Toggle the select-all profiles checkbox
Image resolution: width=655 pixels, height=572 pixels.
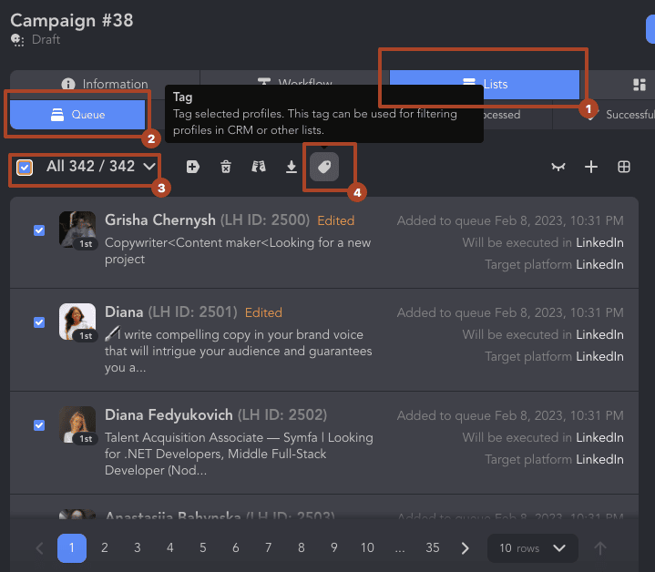pyautogui.click(x=25, y=168)
